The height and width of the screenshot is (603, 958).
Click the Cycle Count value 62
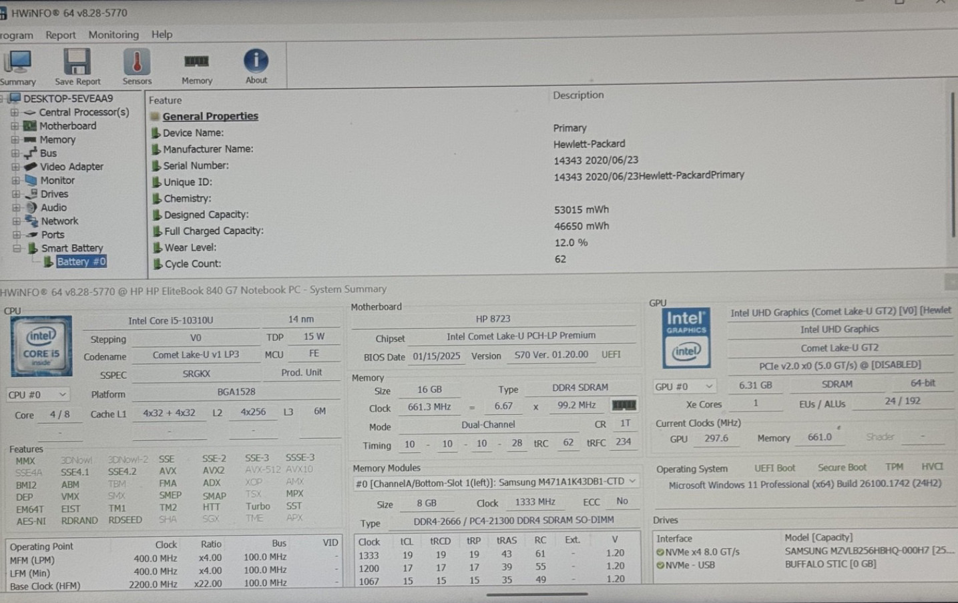(x=560, y=259)
